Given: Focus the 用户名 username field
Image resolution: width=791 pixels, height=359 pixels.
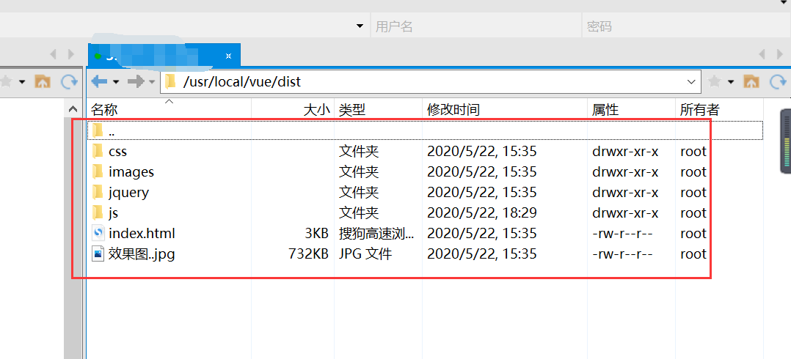Looking at the screenshot, I should pyautogui.click(x=476, y=26).
